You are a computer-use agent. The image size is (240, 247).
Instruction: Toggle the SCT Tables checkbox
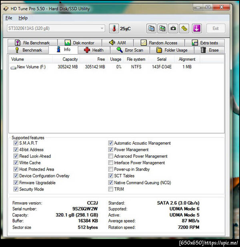click(x=111, y=176)
